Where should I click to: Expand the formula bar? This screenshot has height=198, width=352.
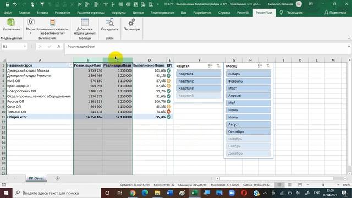[x=349, y=46]
